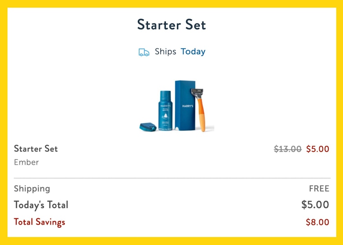Click the Starter Set heading at top
The height and width of the screenshot is (245, 343).
(171, 25)
